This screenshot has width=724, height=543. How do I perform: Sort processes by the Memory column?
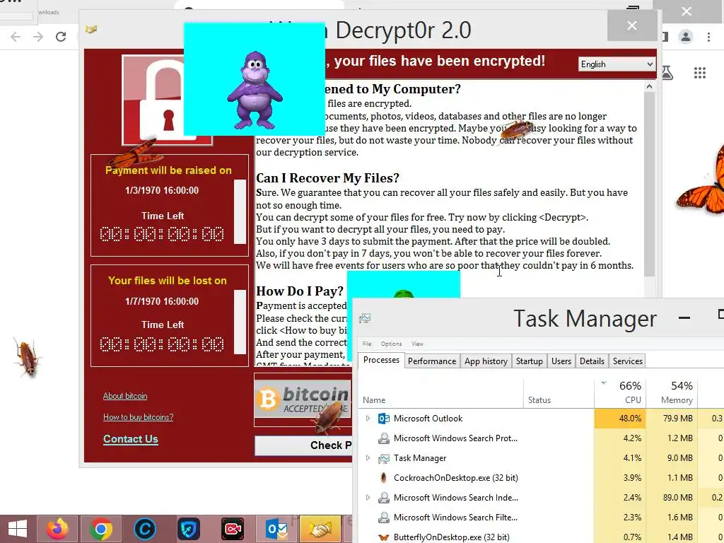tap(672, 392)
